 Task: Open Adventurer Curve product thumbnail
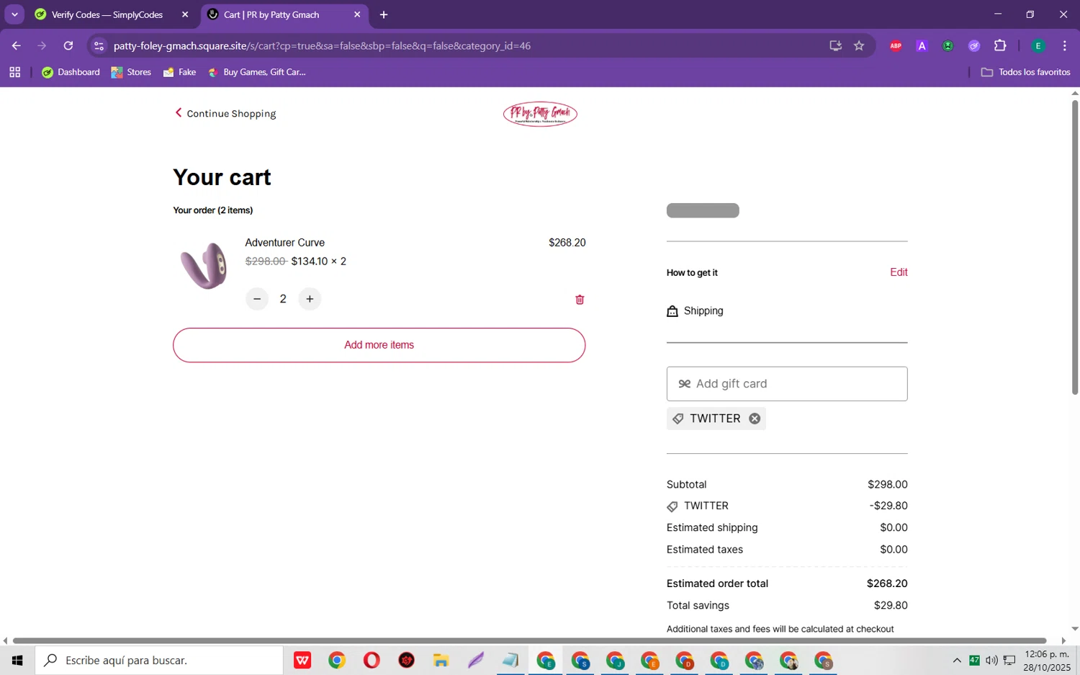point(204,266)
